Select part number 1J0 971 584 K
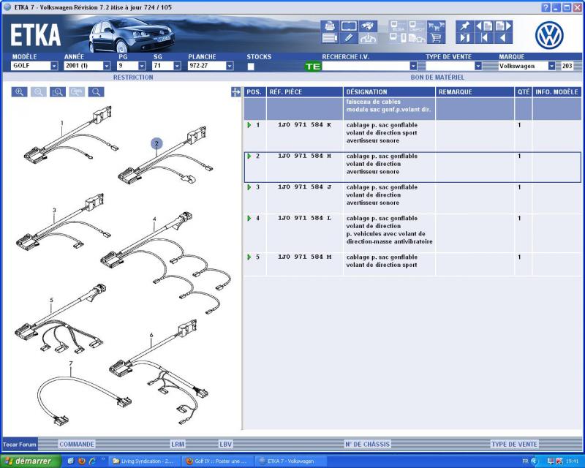Screen dimensions: 585x468 304,124
